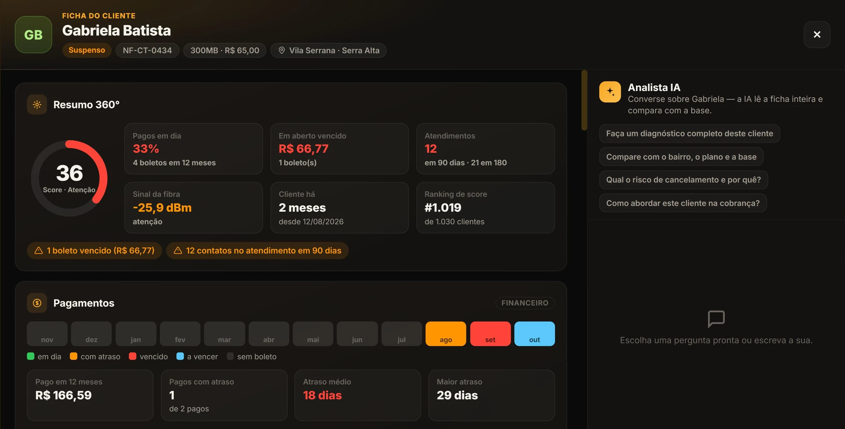Pick 'Como abordar este cliente na cobrança?'
Viewport: 845px width, 429px height.
point(683,203)
